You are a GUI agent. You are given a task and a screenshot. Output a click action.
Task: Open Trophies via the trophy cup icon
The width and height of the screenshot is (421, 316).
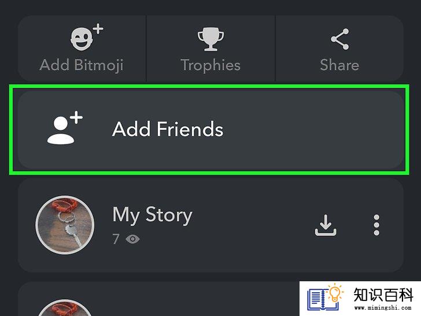(211, 39)
